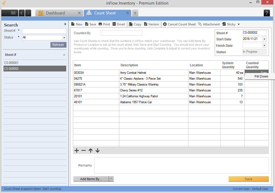Open the Sheet # search field selector
This screenshot has height=193, width=275.
pyautogui.click(x=19, y=30)
